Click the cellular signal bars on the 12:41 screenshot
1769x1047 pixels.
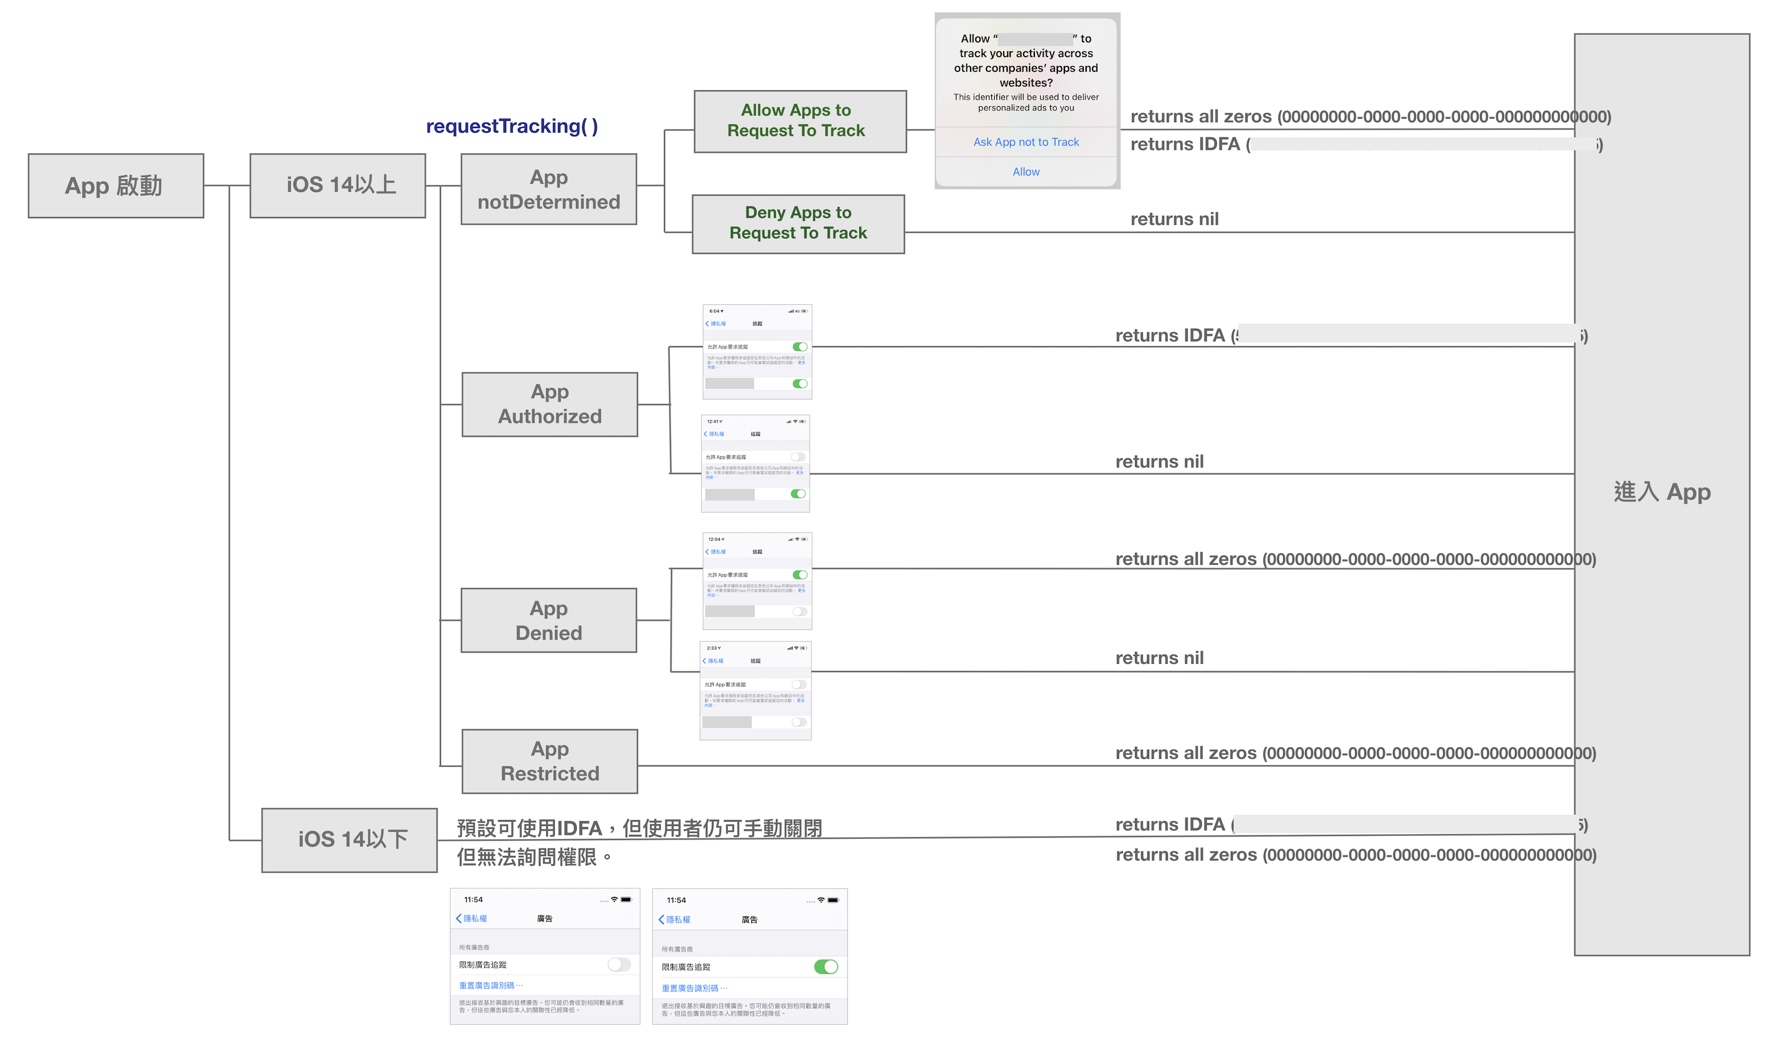click(788, 421)
